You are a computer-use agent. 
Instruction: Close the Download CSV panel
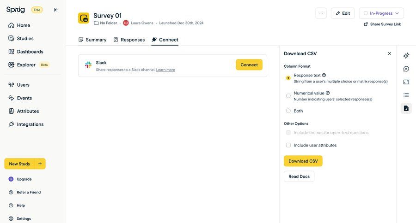click(x=389, y=53)
